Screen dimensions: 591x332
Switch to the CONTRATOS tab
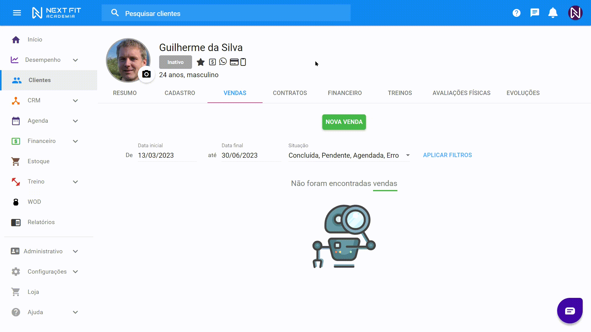pyautogui.click(x=290, y=93)
